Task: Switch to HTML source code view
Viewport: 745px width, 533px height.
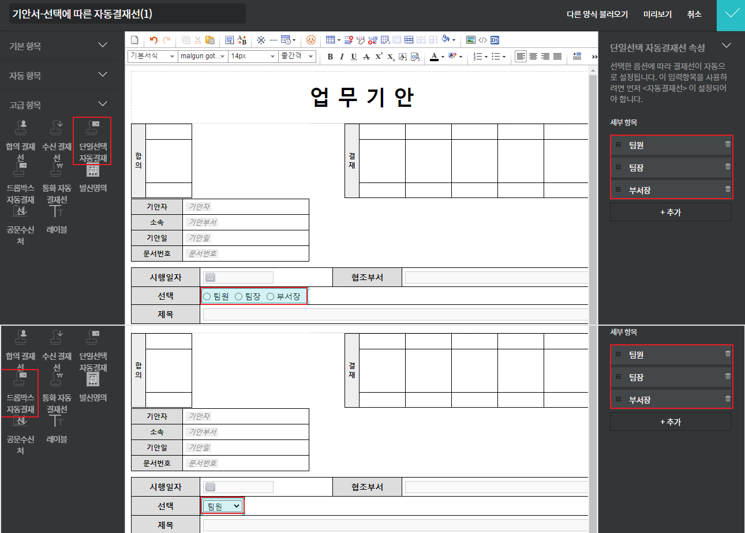Action: click(x=483, y=40)
